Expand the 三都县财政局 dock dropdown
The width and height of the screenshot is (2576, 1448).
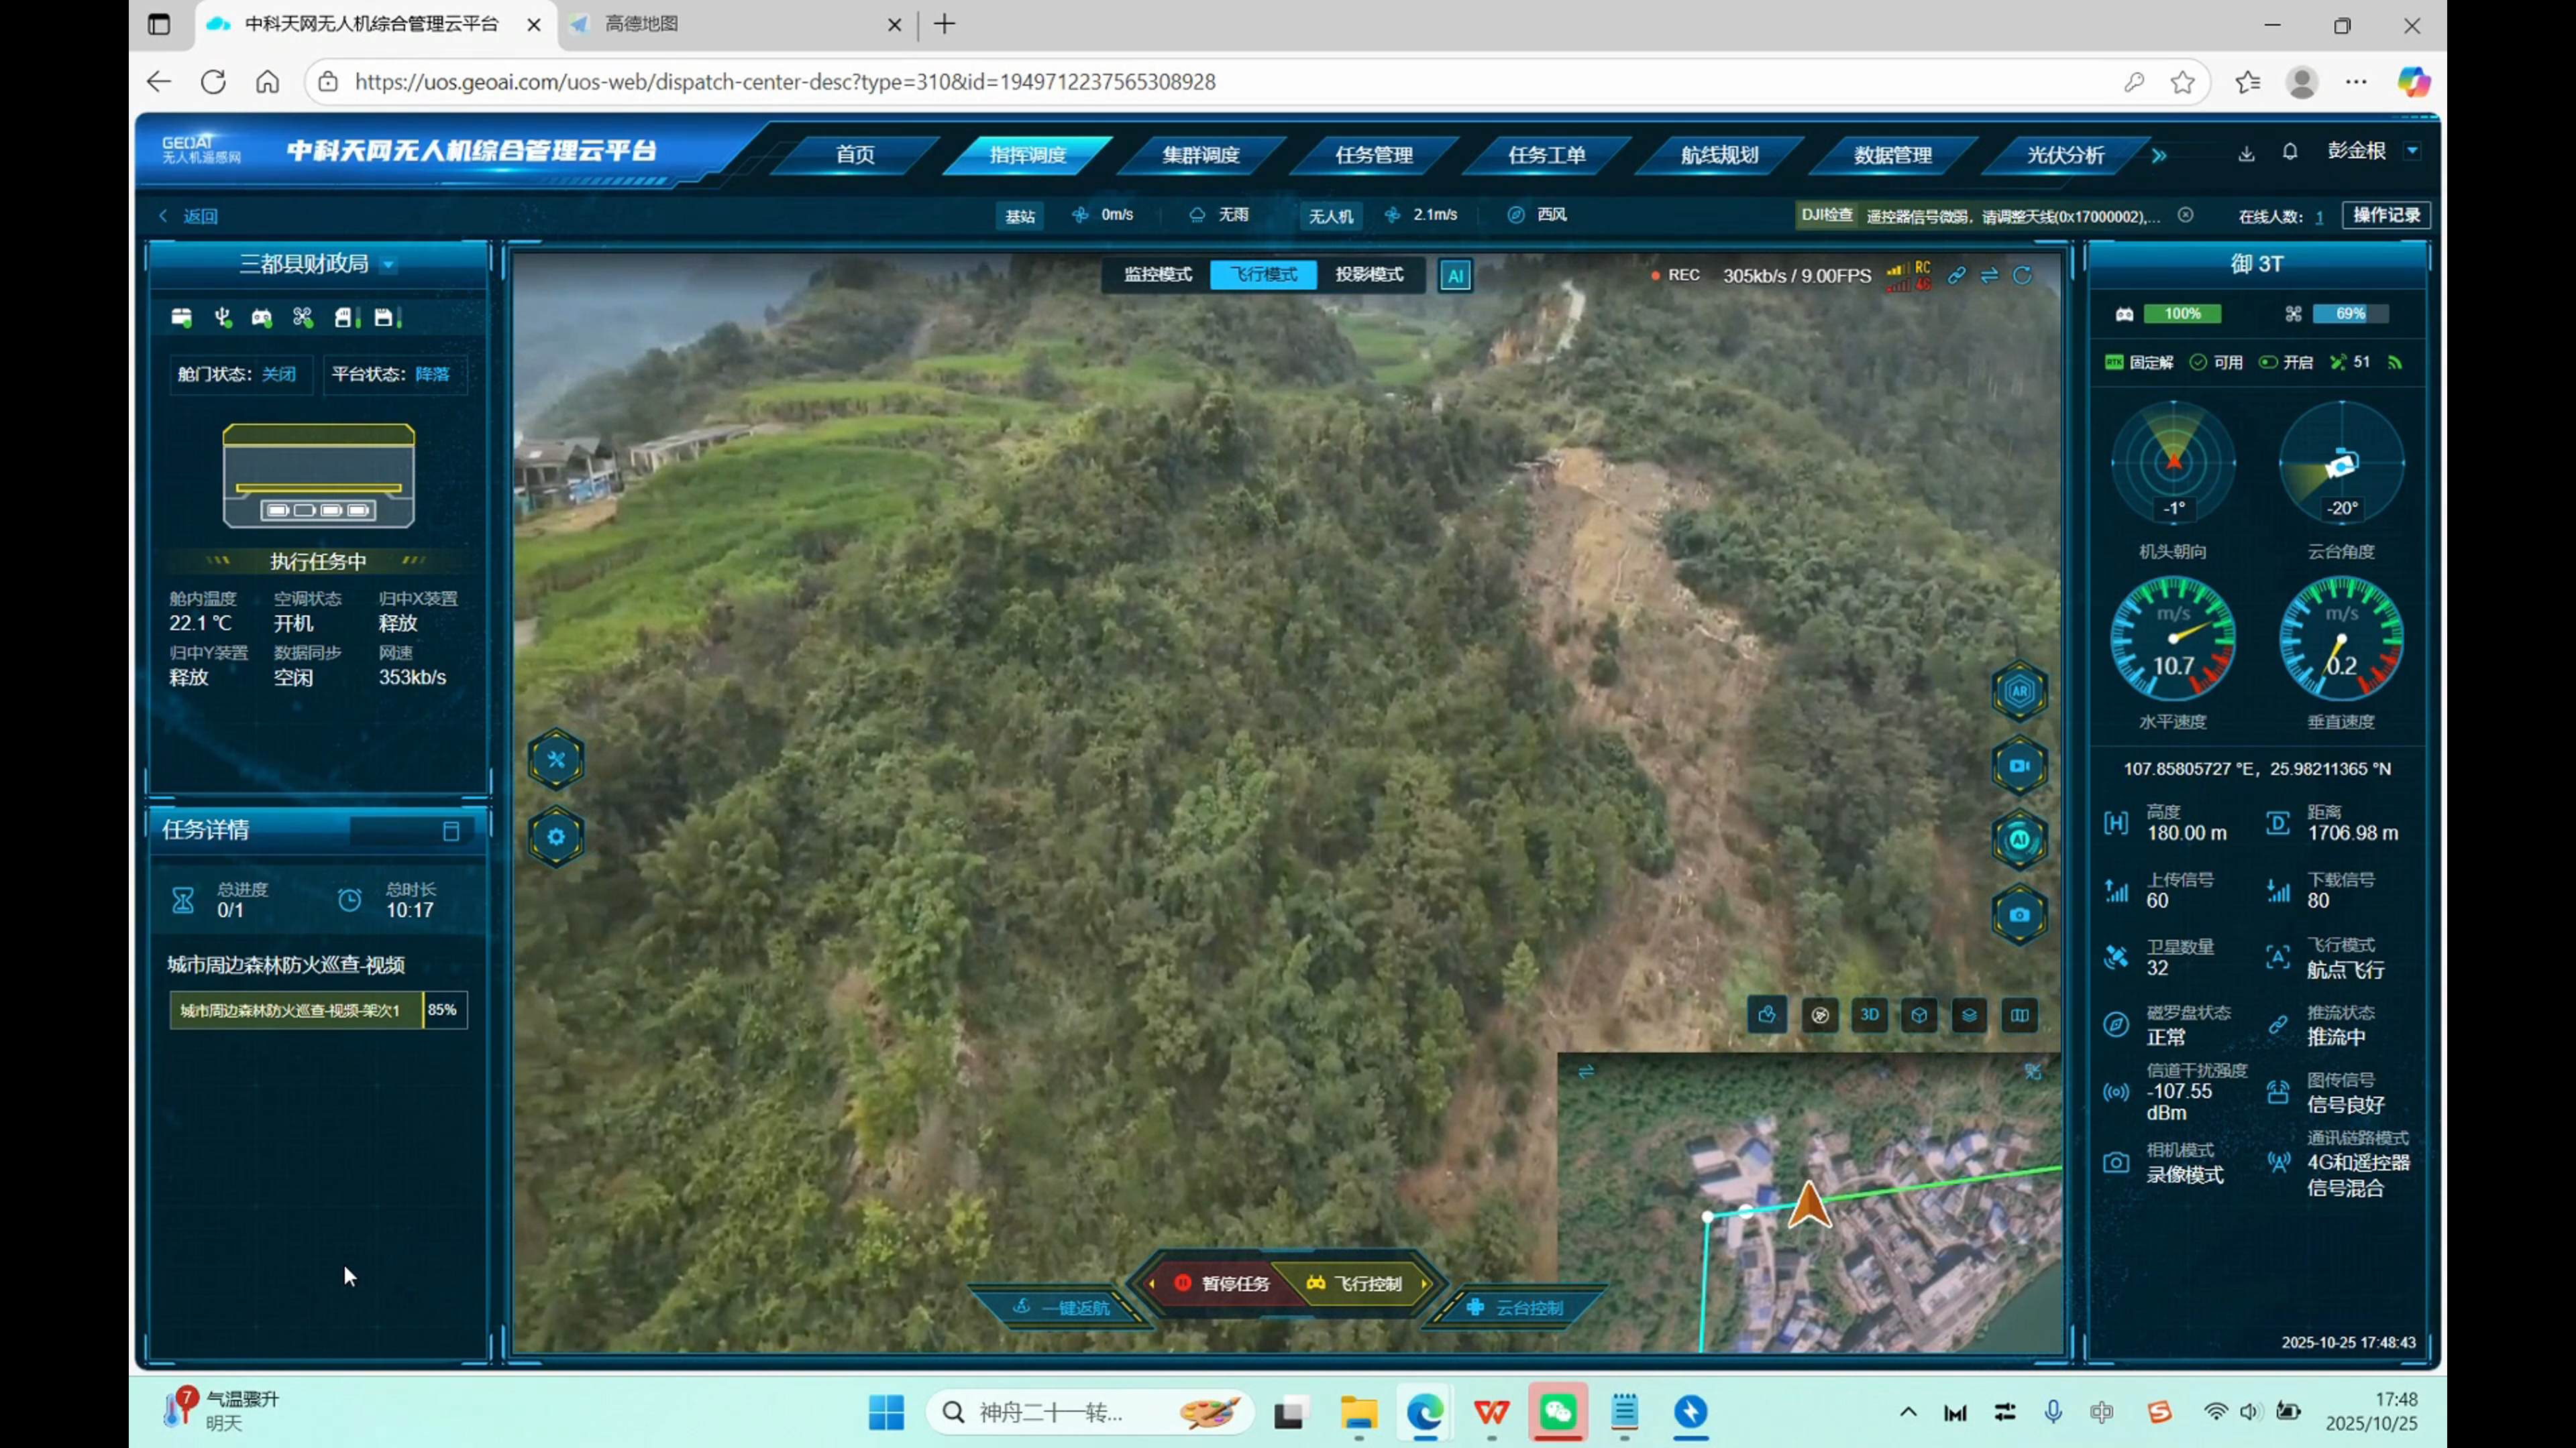tap(389, 265)
